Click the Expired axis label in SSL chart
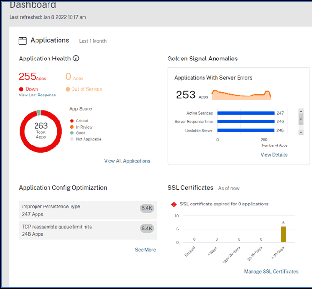The height and width of the screenshot is (289, 312). pyautogui.click(x=190, y=252)
